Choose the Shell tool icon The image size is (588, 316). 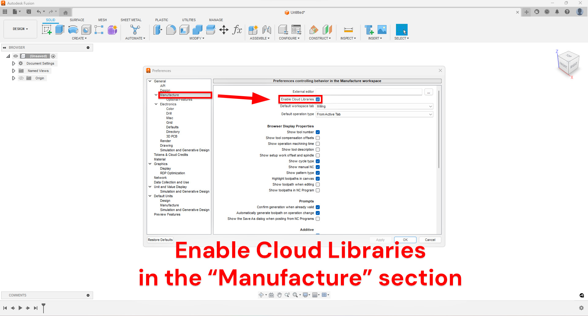point(184,30)
